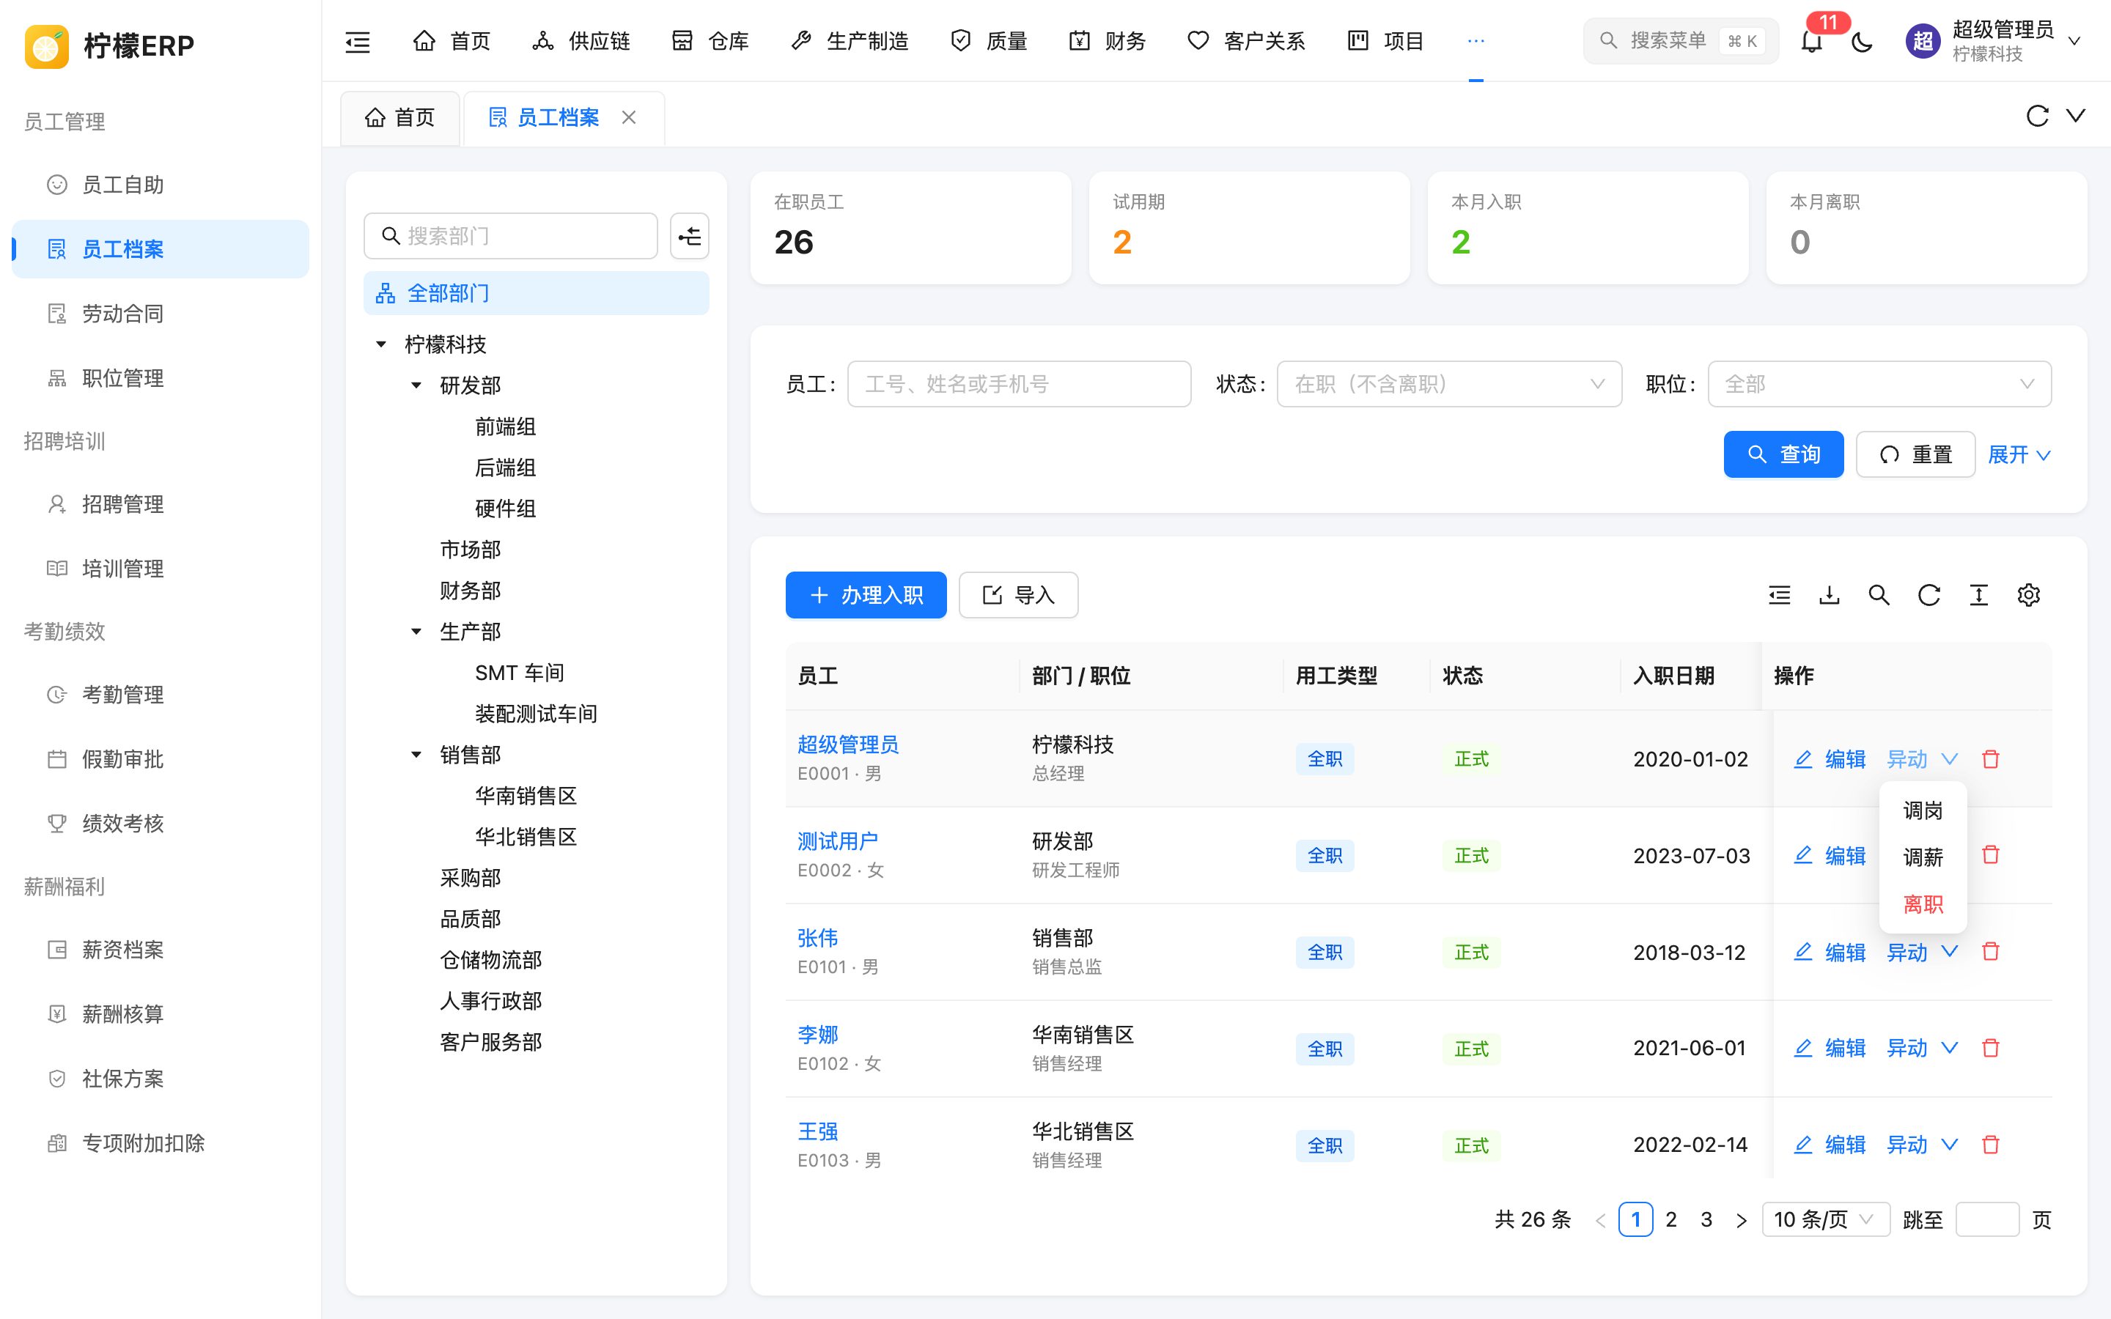Open the notifications bell
Screen dimensions: 2111x1319
[x=1811, y=41]
